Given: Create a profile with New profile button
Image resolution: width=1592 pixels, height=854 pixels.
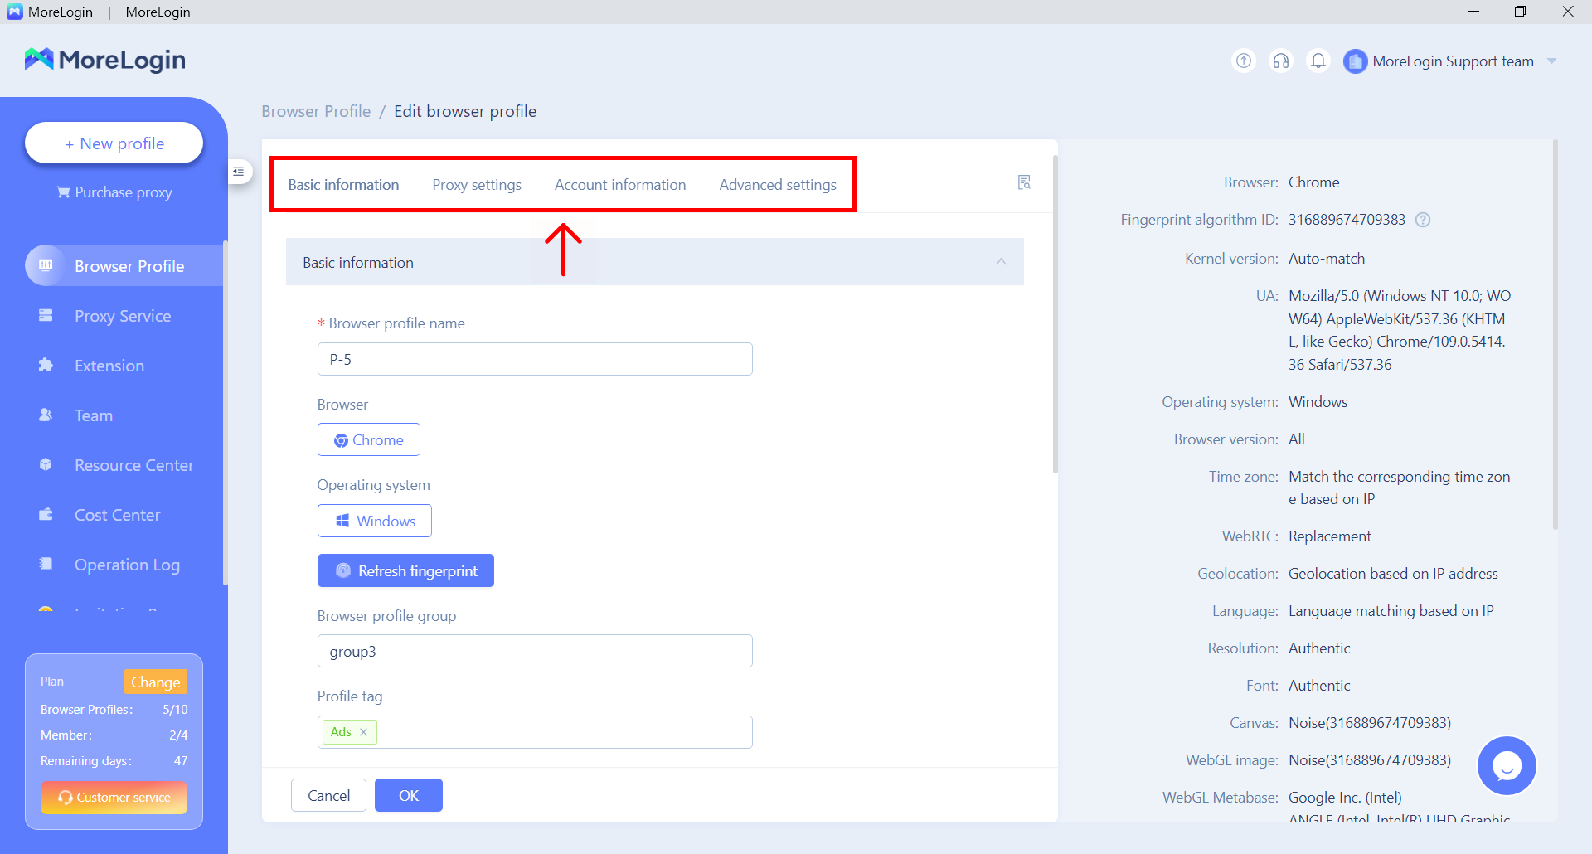Looking at the screenshot, I should click(114, 143).
